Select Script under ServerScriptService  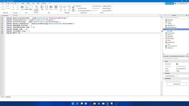pos(171,31)
